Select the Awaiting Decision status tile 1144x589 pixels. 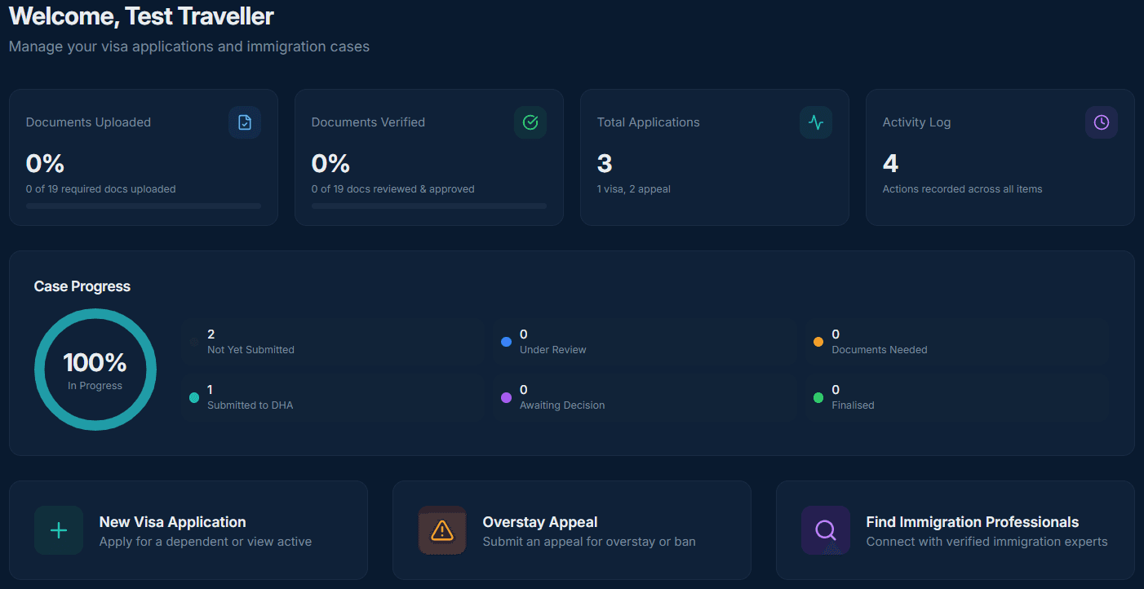(645, 397)
